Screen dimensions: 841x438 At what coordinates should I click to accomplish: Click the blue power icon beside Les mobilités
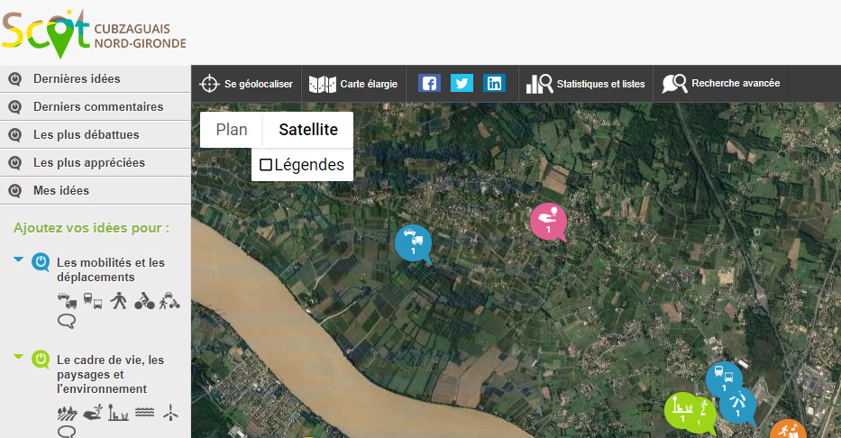point(41,262)
